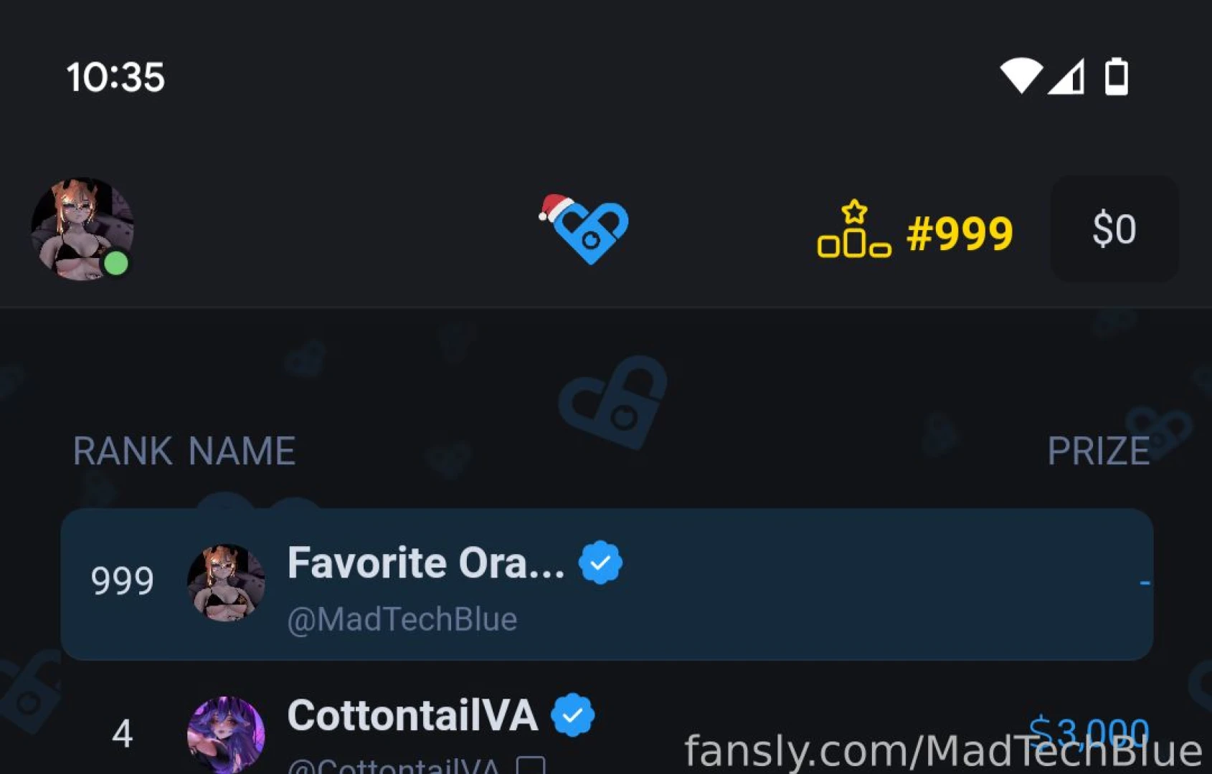Screen dimensions: 1212x774
Task: Open the @MadTechBlue handle link
Action: pos(402,619)
